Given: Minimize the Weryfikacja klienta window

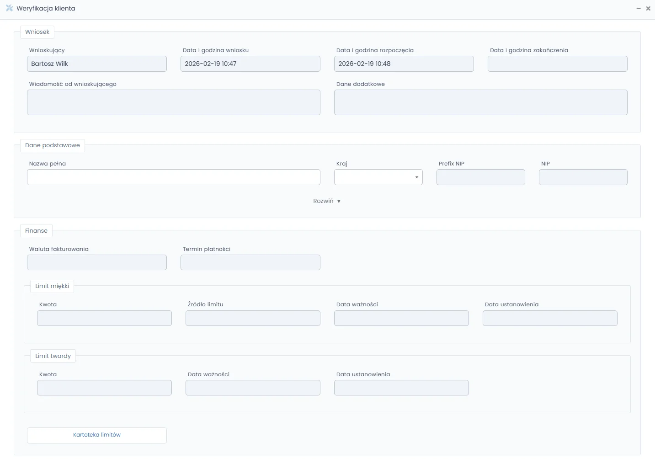Looking at the screenshot, I should click(x=639, y=9).
